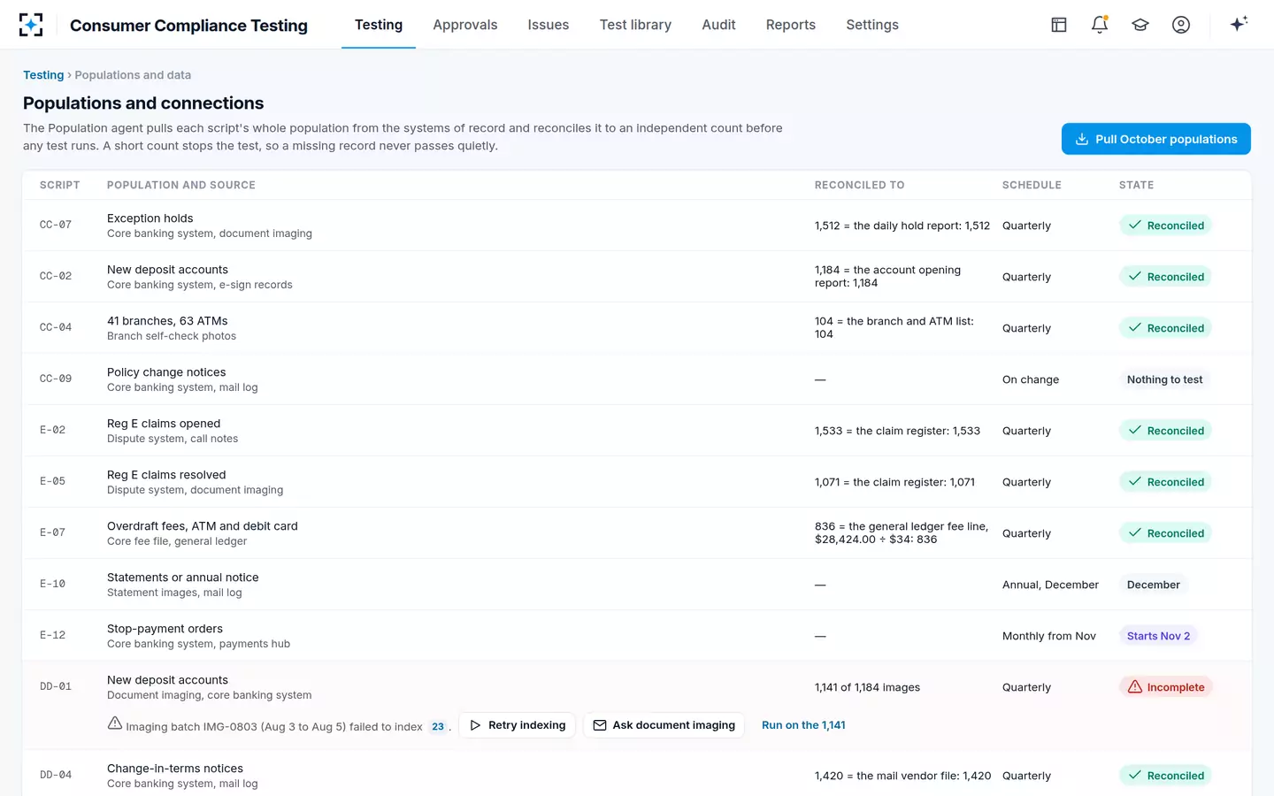This screenshot has width=1274, height=796.
Task: Click the Nothing to test badge
Action: (x=1164, y=379)
